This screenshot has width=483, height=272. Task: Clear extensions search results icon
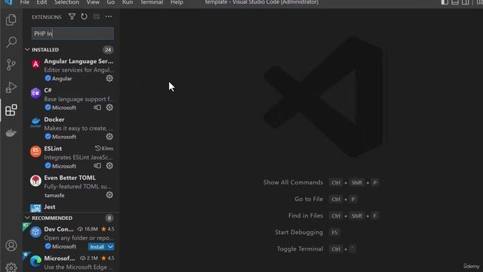(97, 17)
